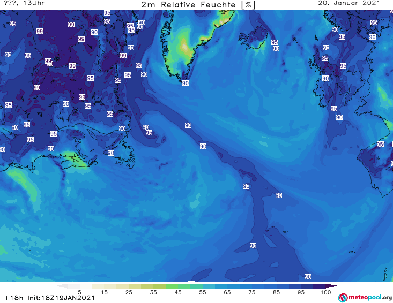Click the colorbar label '5'

(x=79, y=292)
